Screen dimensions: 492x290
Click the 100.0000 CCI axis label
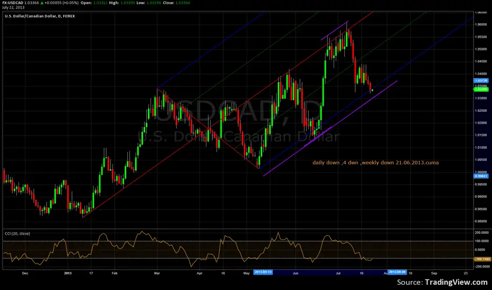[481, 241]
